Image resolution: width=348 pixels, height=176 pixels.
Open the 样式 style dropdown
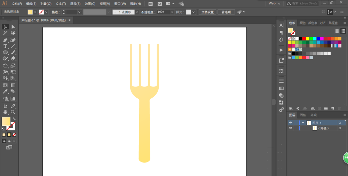pos(193,12)
